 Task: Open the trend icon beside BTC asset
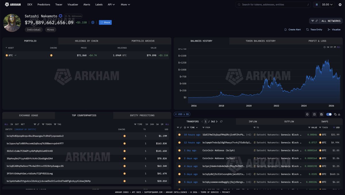[x=16, y=55]
